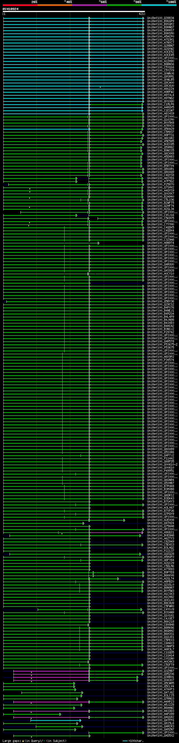
Task: Select label UniRef100_Q4TFF6
Action: pyautogui.click(x=161, y=720)
